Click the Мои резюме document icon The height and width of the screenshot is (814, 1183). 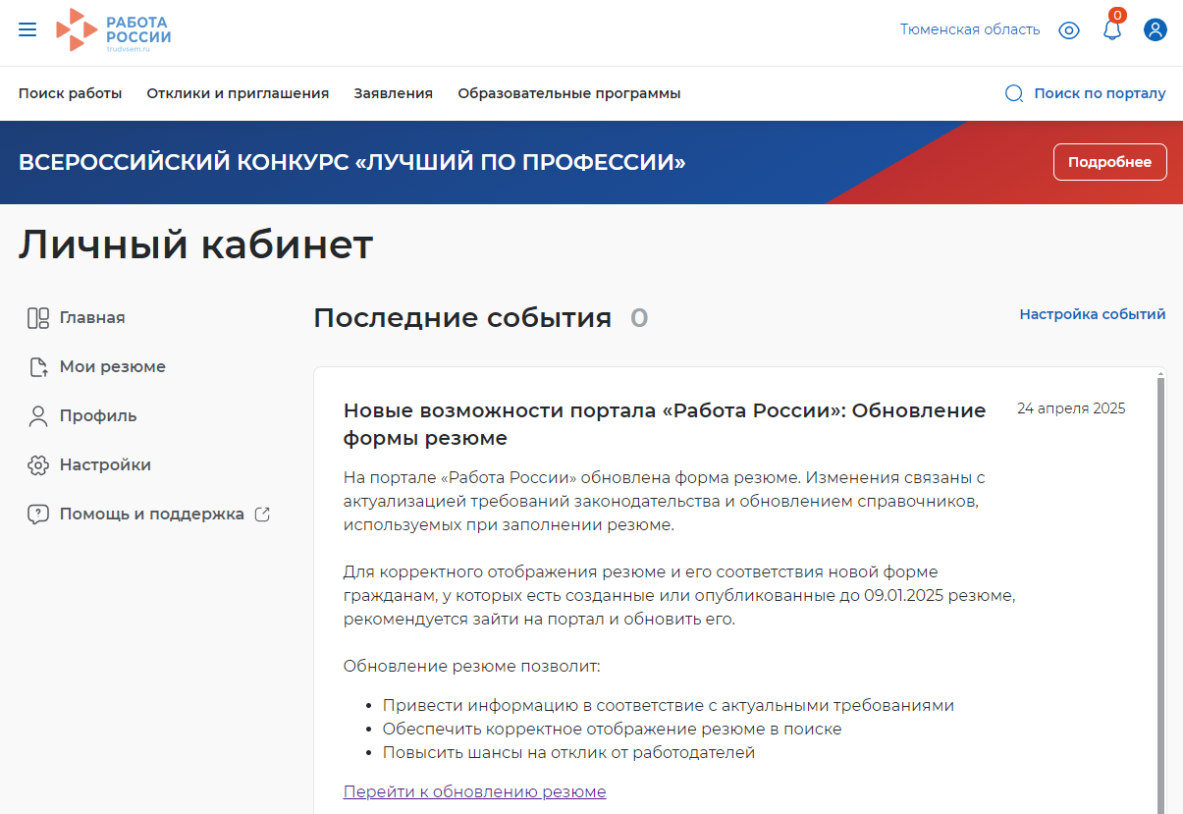38,367
